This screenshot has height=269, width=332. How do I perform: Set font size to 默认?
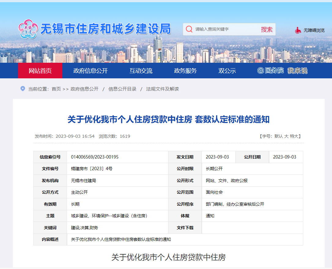[279, 136]
